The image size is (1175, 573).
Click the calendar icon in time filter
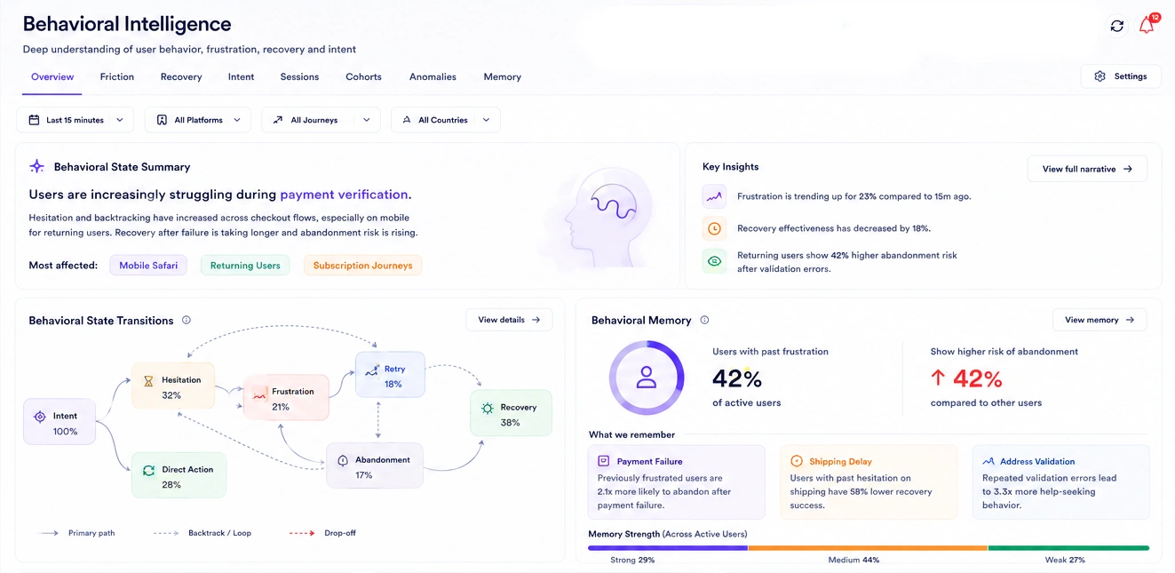(x=34, y=120)
